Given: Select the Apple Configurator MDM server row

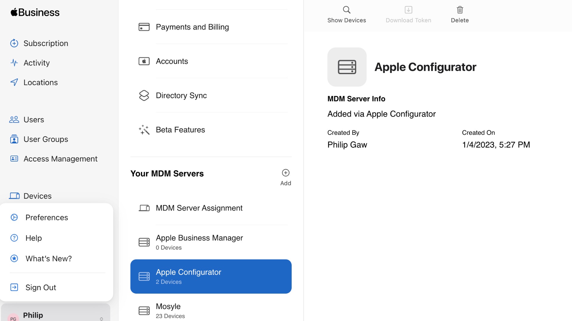Looking at the screenshot, I should pyautogui.click(x=211, y=276).
